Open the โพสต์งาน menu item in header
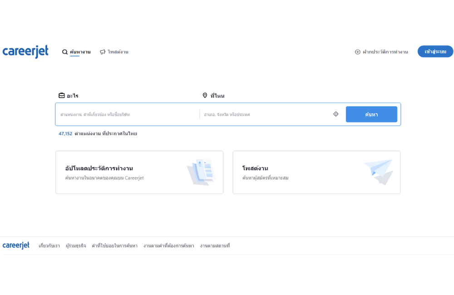This screenshot has width=454, height=295. (x=118, y=52)
